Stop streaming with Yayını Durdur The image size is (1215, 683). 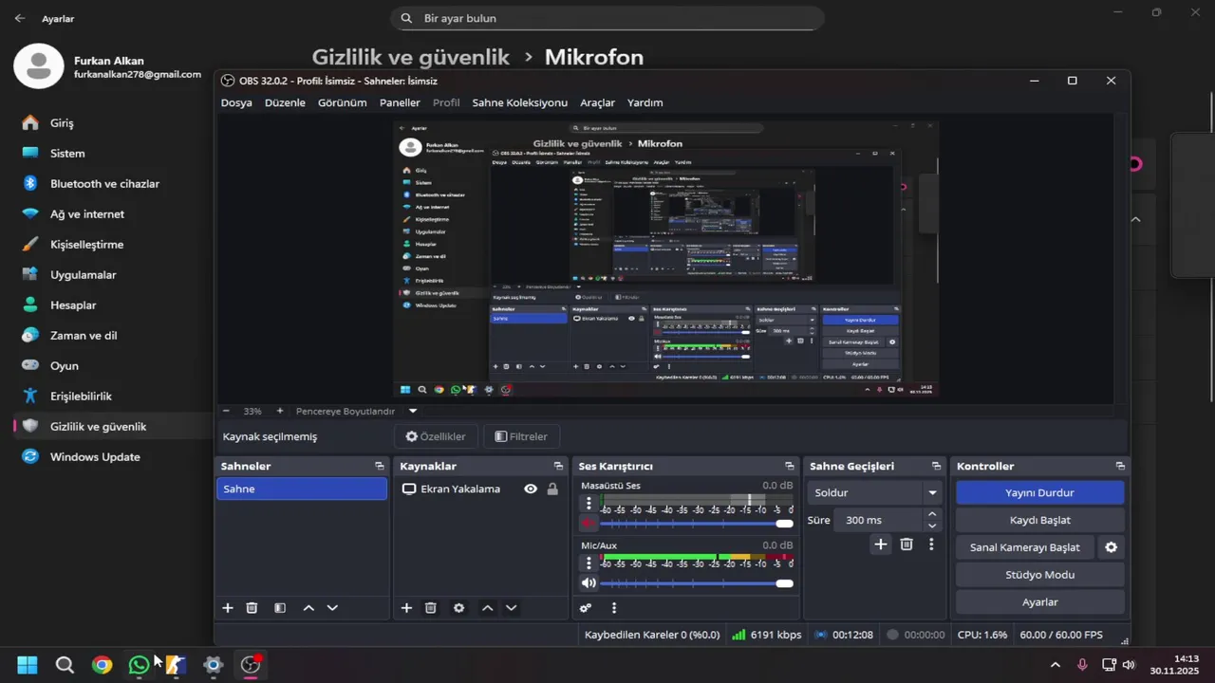(x=1039, y=493)
